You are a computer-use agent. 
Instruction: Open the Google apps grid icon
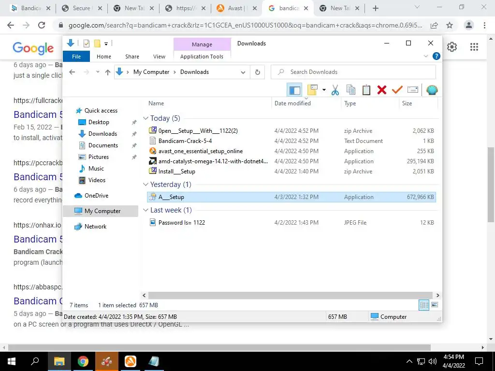[474, 47]
